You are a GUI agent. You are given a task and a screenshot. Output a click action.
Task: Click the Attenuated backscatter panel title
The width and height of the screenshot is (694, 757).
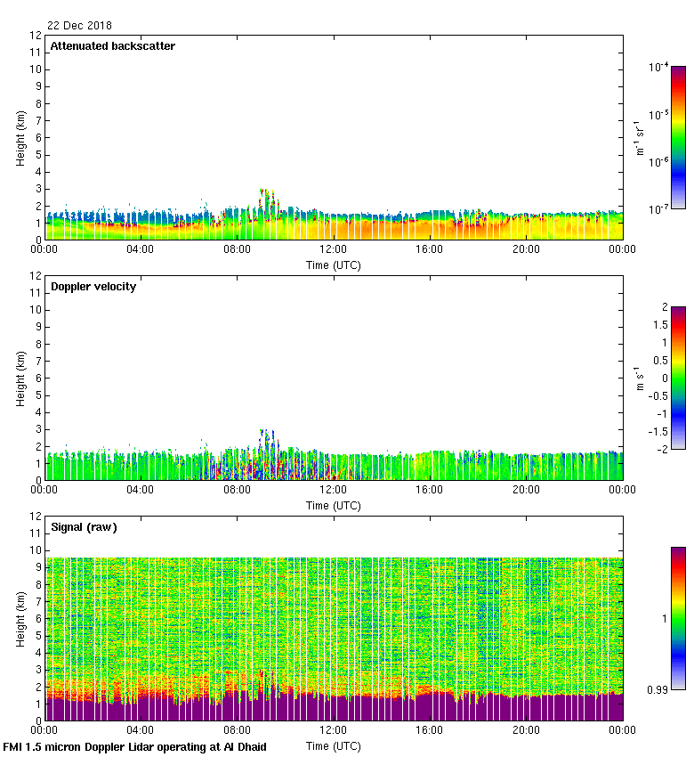point(112,46)
